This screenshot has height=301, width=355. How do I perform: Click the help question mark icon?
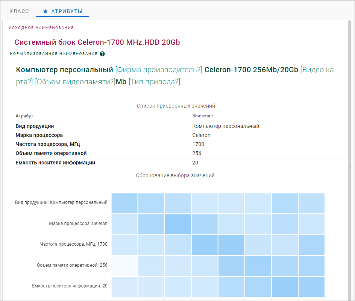[x=102, y=54]
